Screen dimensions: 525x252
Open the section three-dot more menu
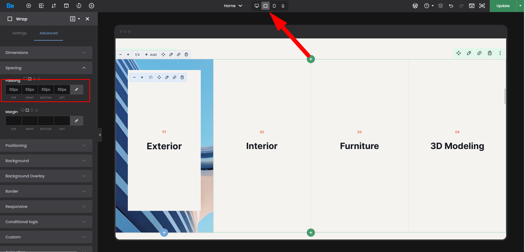[x=500, y=53]
